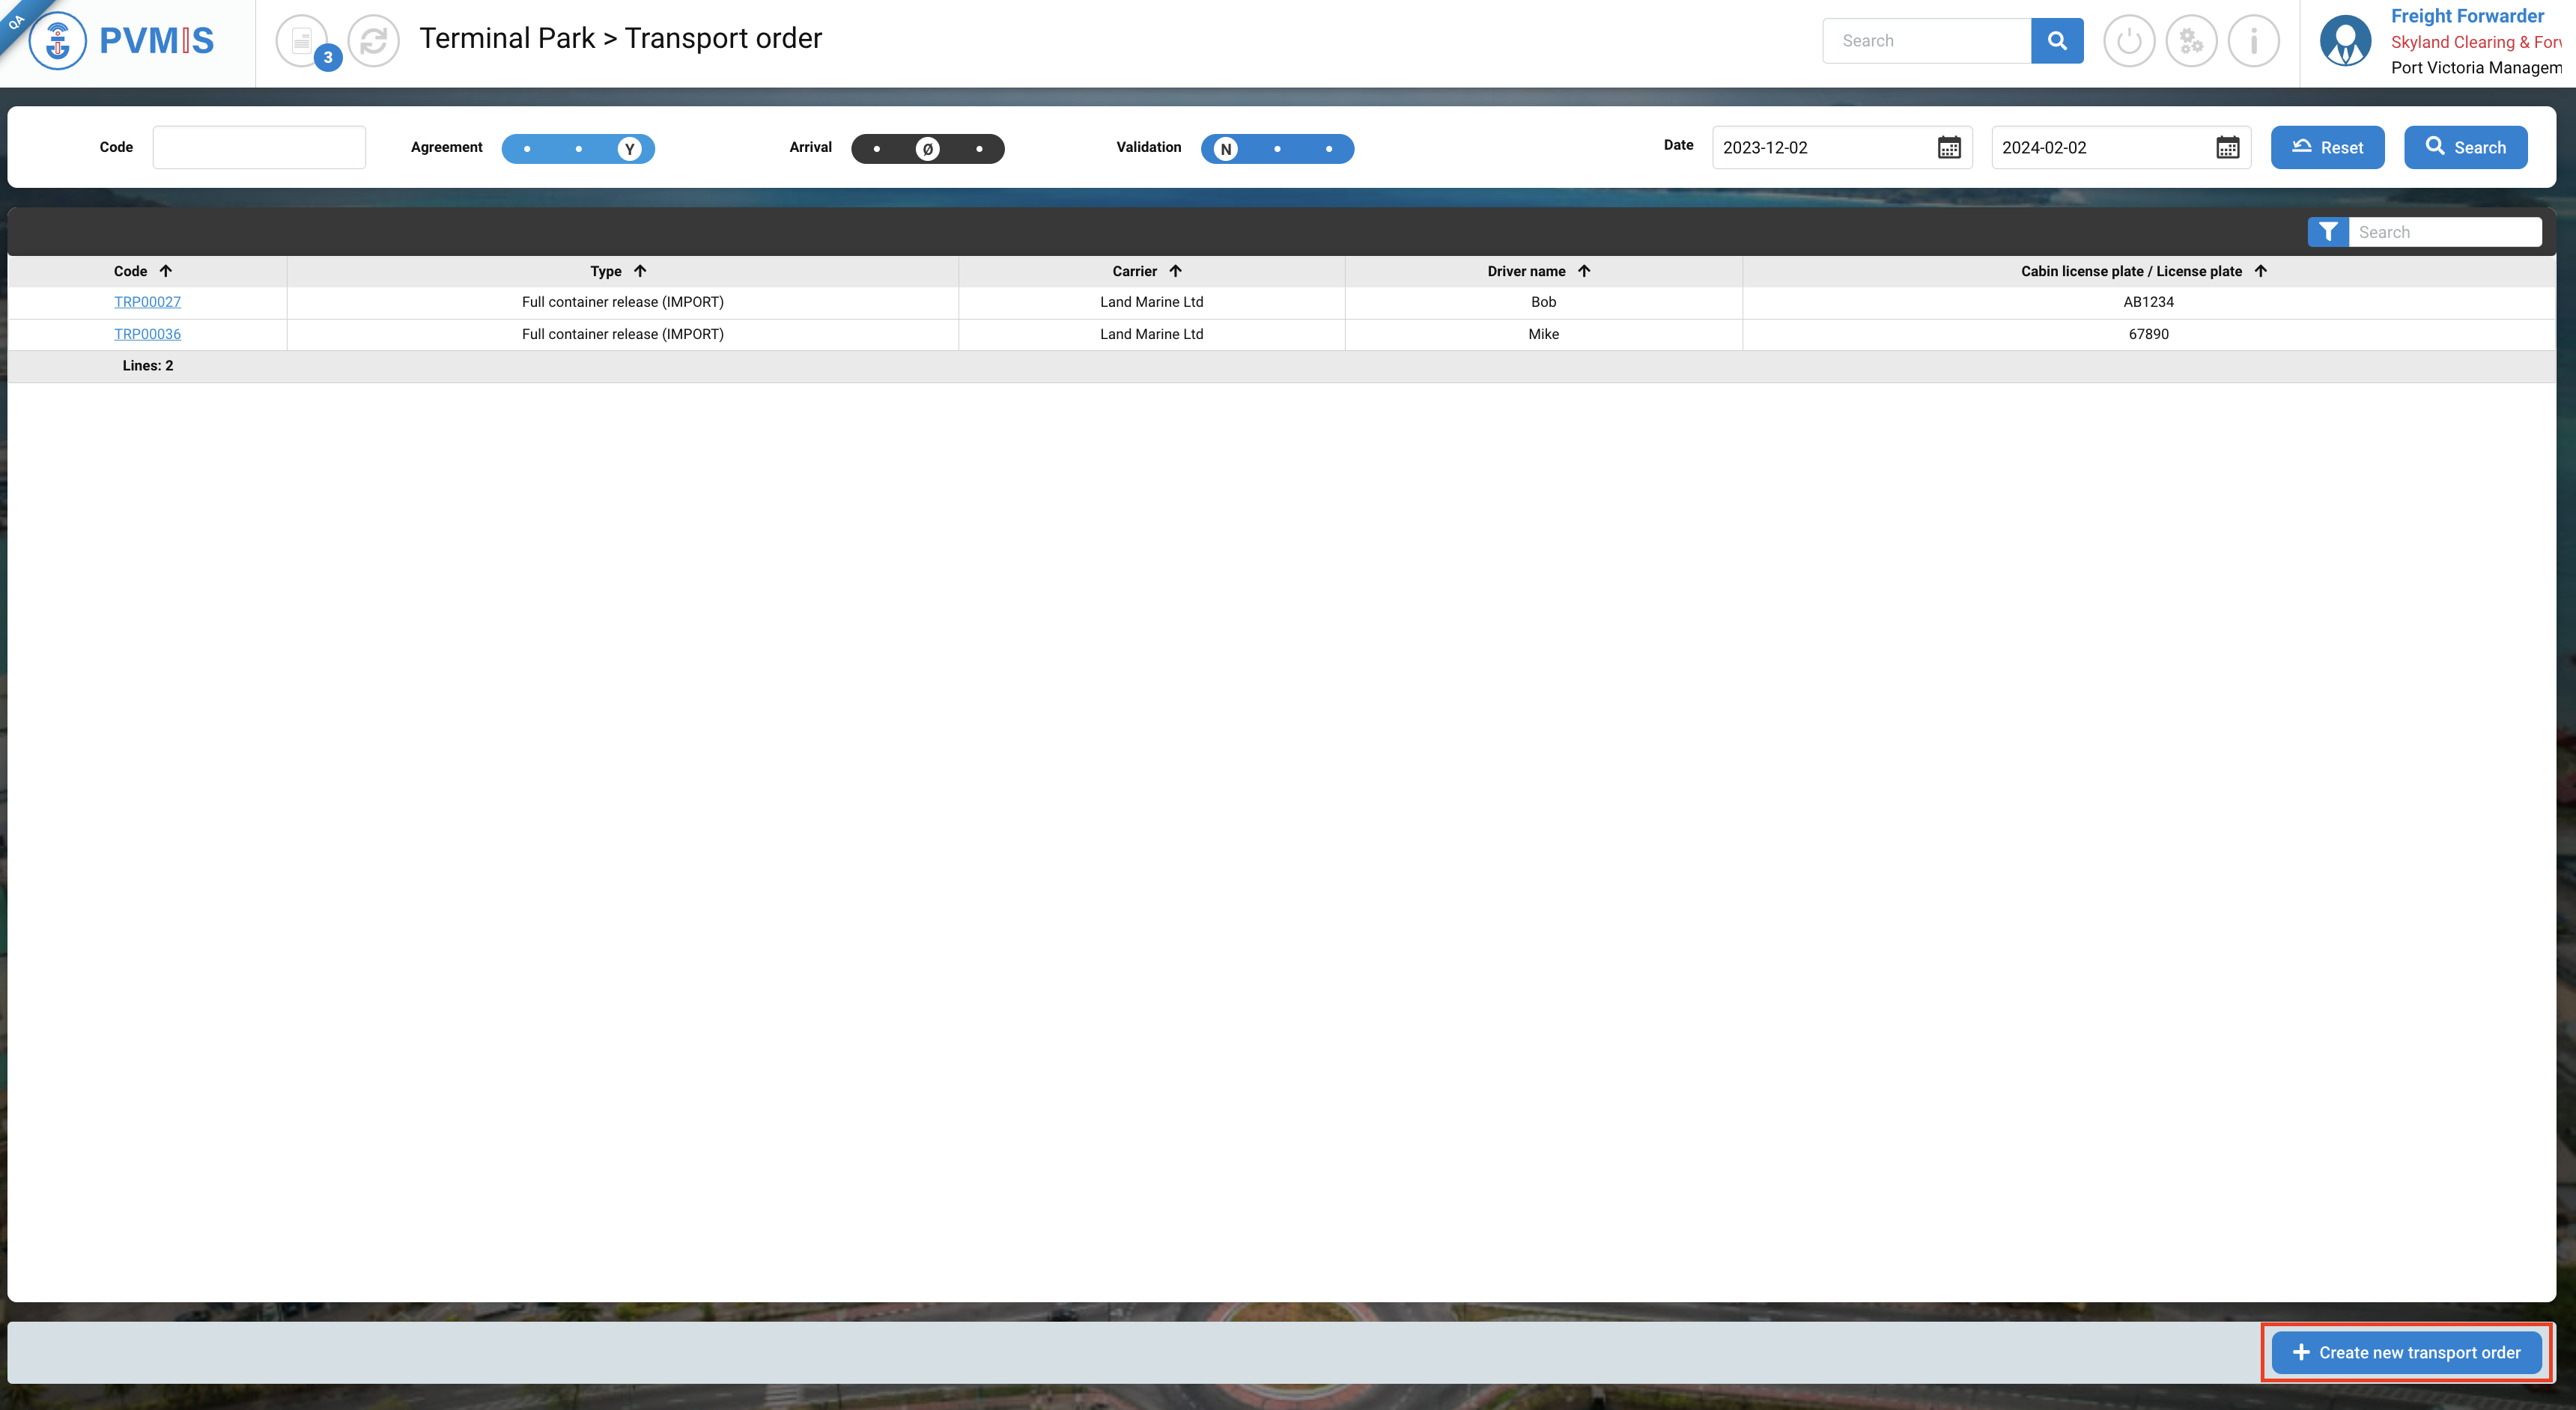Click the Create new transport order button
Viewport: 2576px width, 1410px height.
[2407, 1352]
